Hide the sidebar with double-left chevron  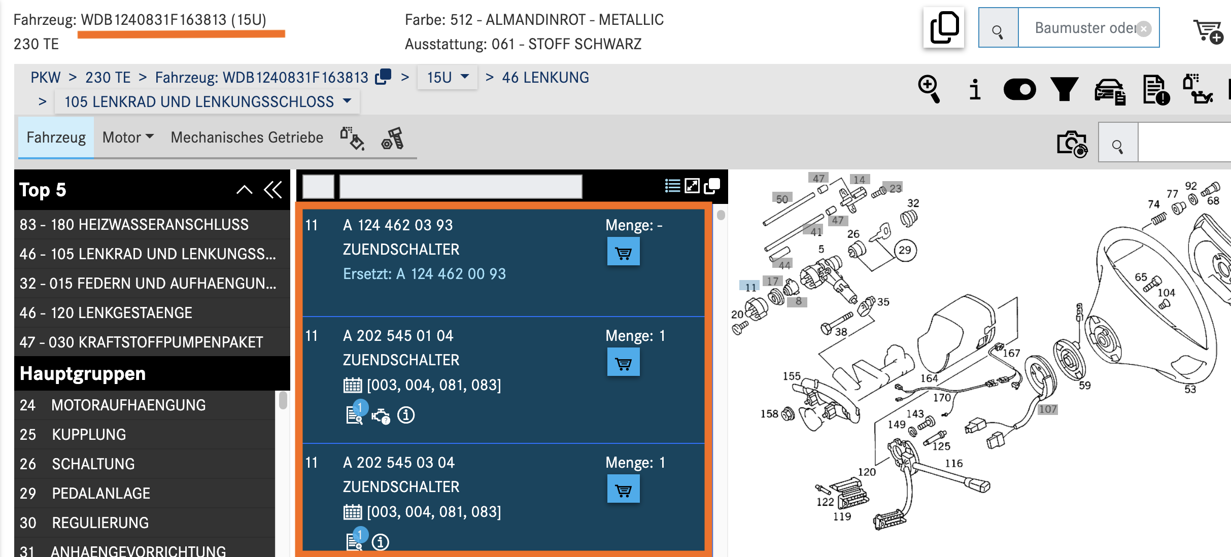click(x=273, y=190)
